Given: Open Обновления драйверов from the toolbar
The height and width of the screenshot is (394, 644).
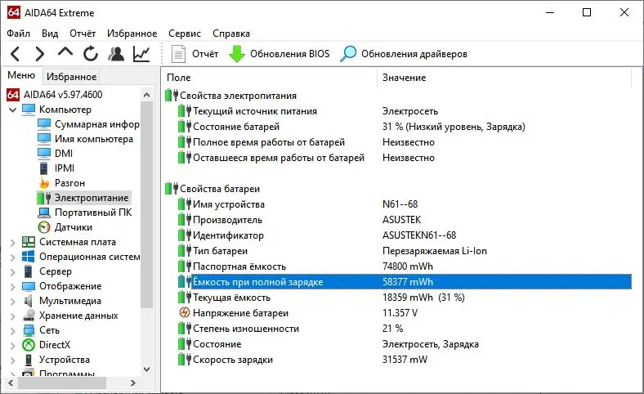Looking at the screenshot, I should pos(404,54).
